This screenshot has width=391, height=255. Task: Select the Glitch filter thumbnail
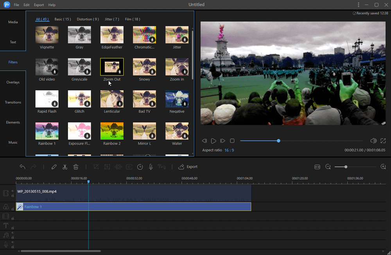79,99
